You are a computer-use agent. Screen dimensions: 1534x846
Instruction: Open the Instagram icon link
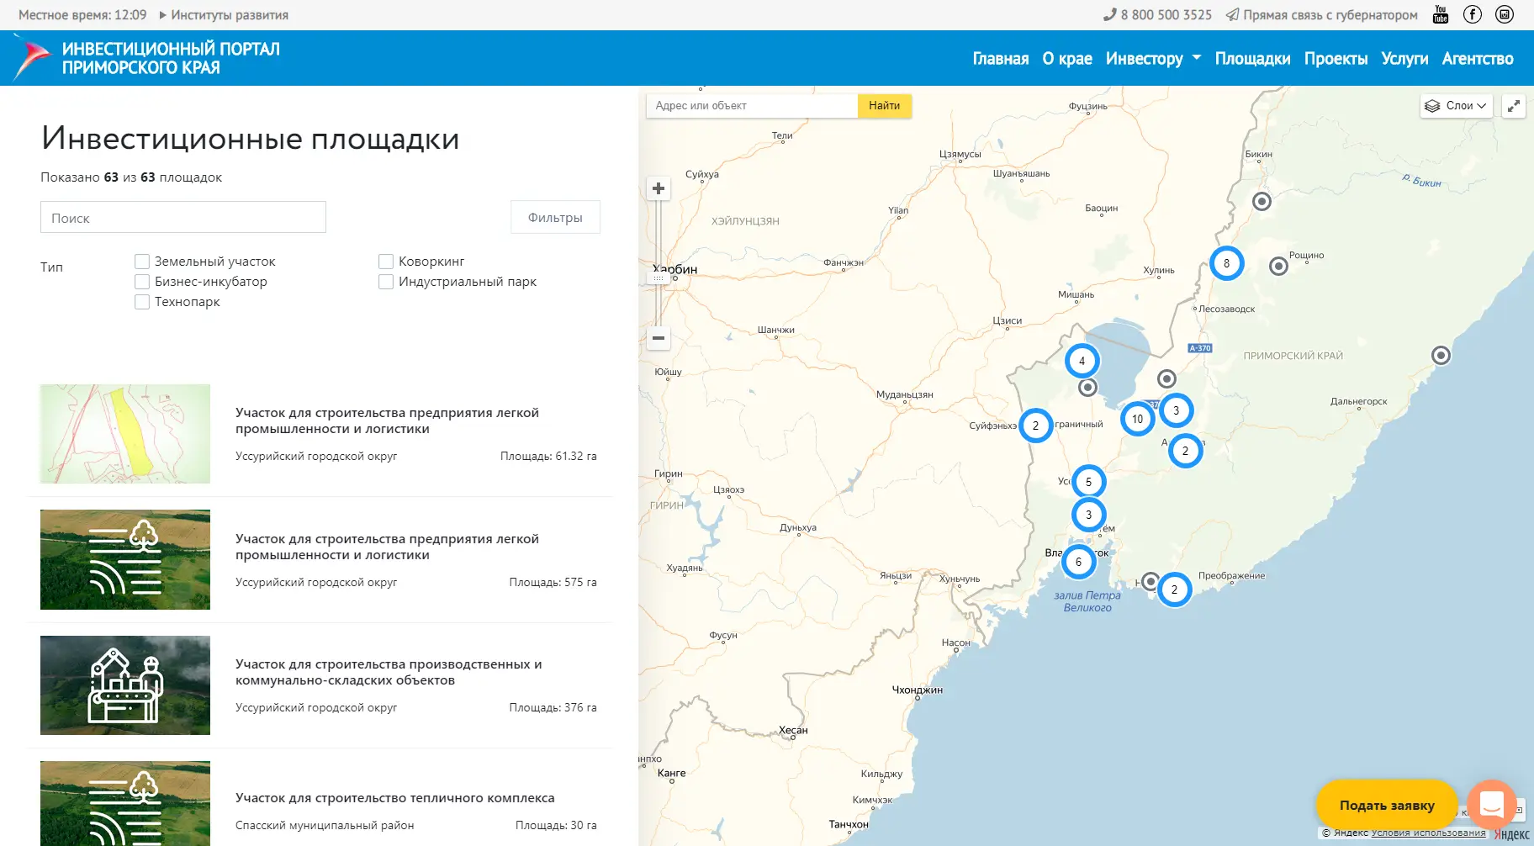(1505, 14)
